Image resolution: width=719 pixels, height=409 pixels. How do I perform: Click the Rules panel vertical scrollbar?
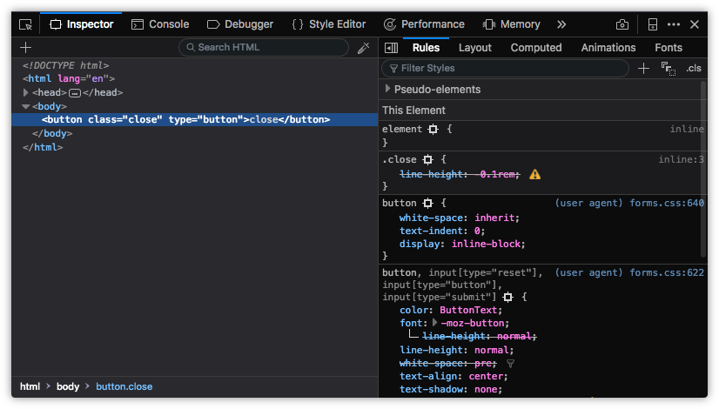click(703, 165)
